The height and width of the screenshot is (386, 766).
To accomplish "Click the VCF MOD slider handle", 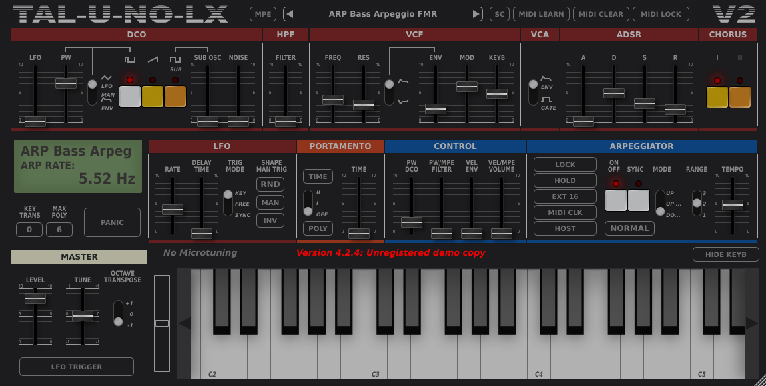I will tap(466, 87).
